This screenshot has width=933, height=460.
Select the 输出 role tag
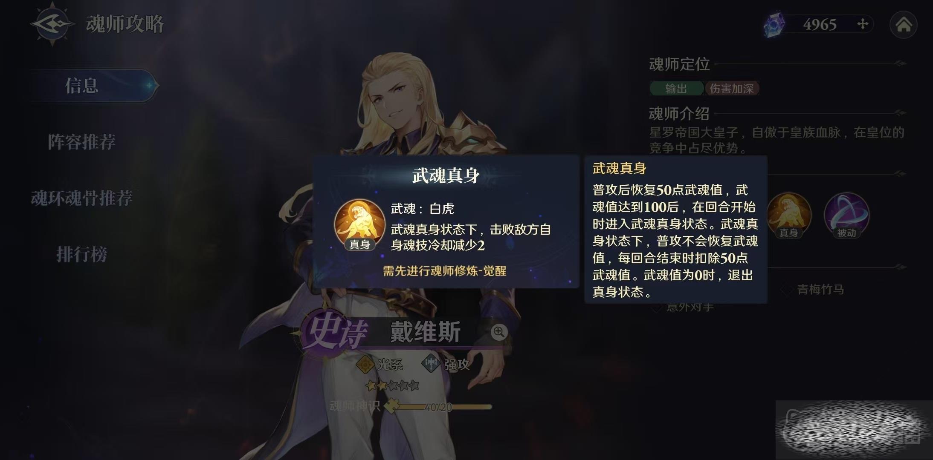coord(676,89)
